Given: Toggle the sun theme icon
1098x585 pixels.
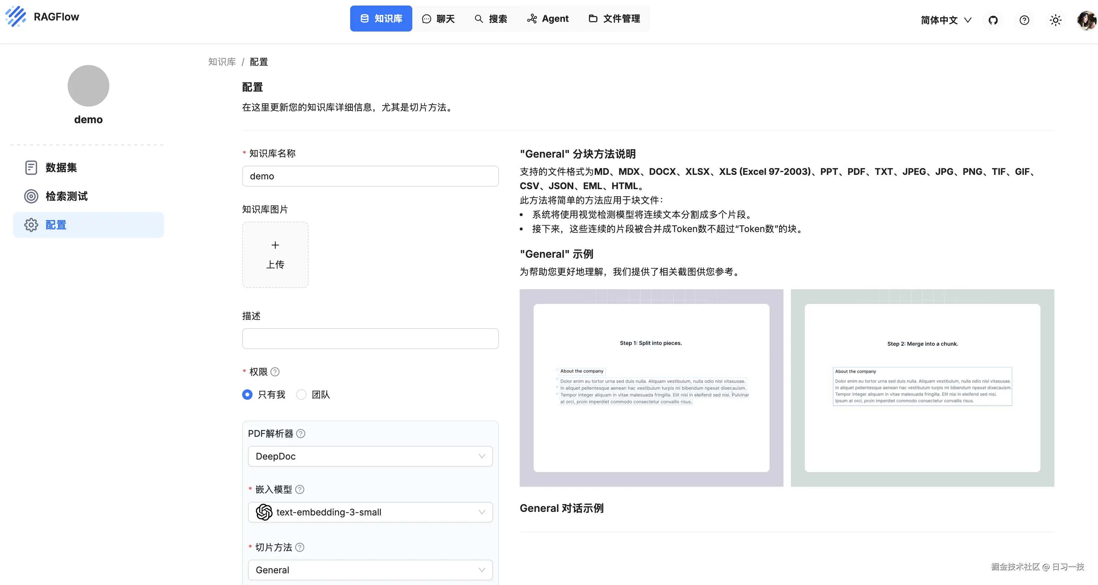Looking at the screenshot, I should click(x=1055, y=20).
